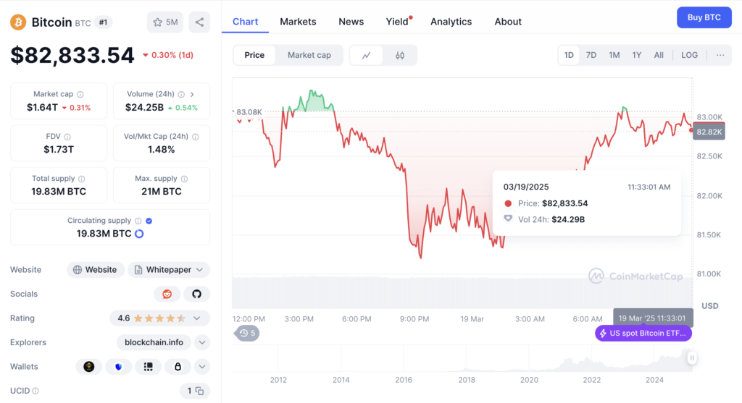Screen dimensions: 742x403
Task: Click the BTC ticker badge #1
Action: click(103, 22)
